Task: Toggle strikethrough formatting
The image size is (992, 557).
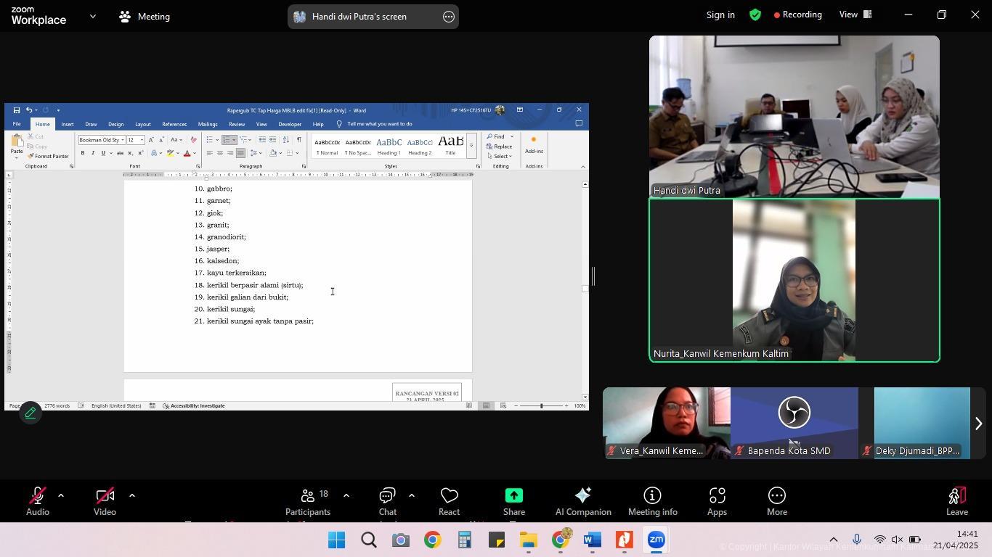Action: click(120, 153)
